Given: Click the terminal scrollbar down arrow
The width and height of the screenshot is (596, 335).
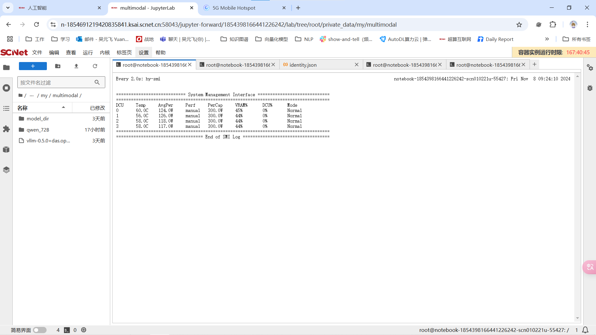Looking at the screenshot, I should [577, 318].
